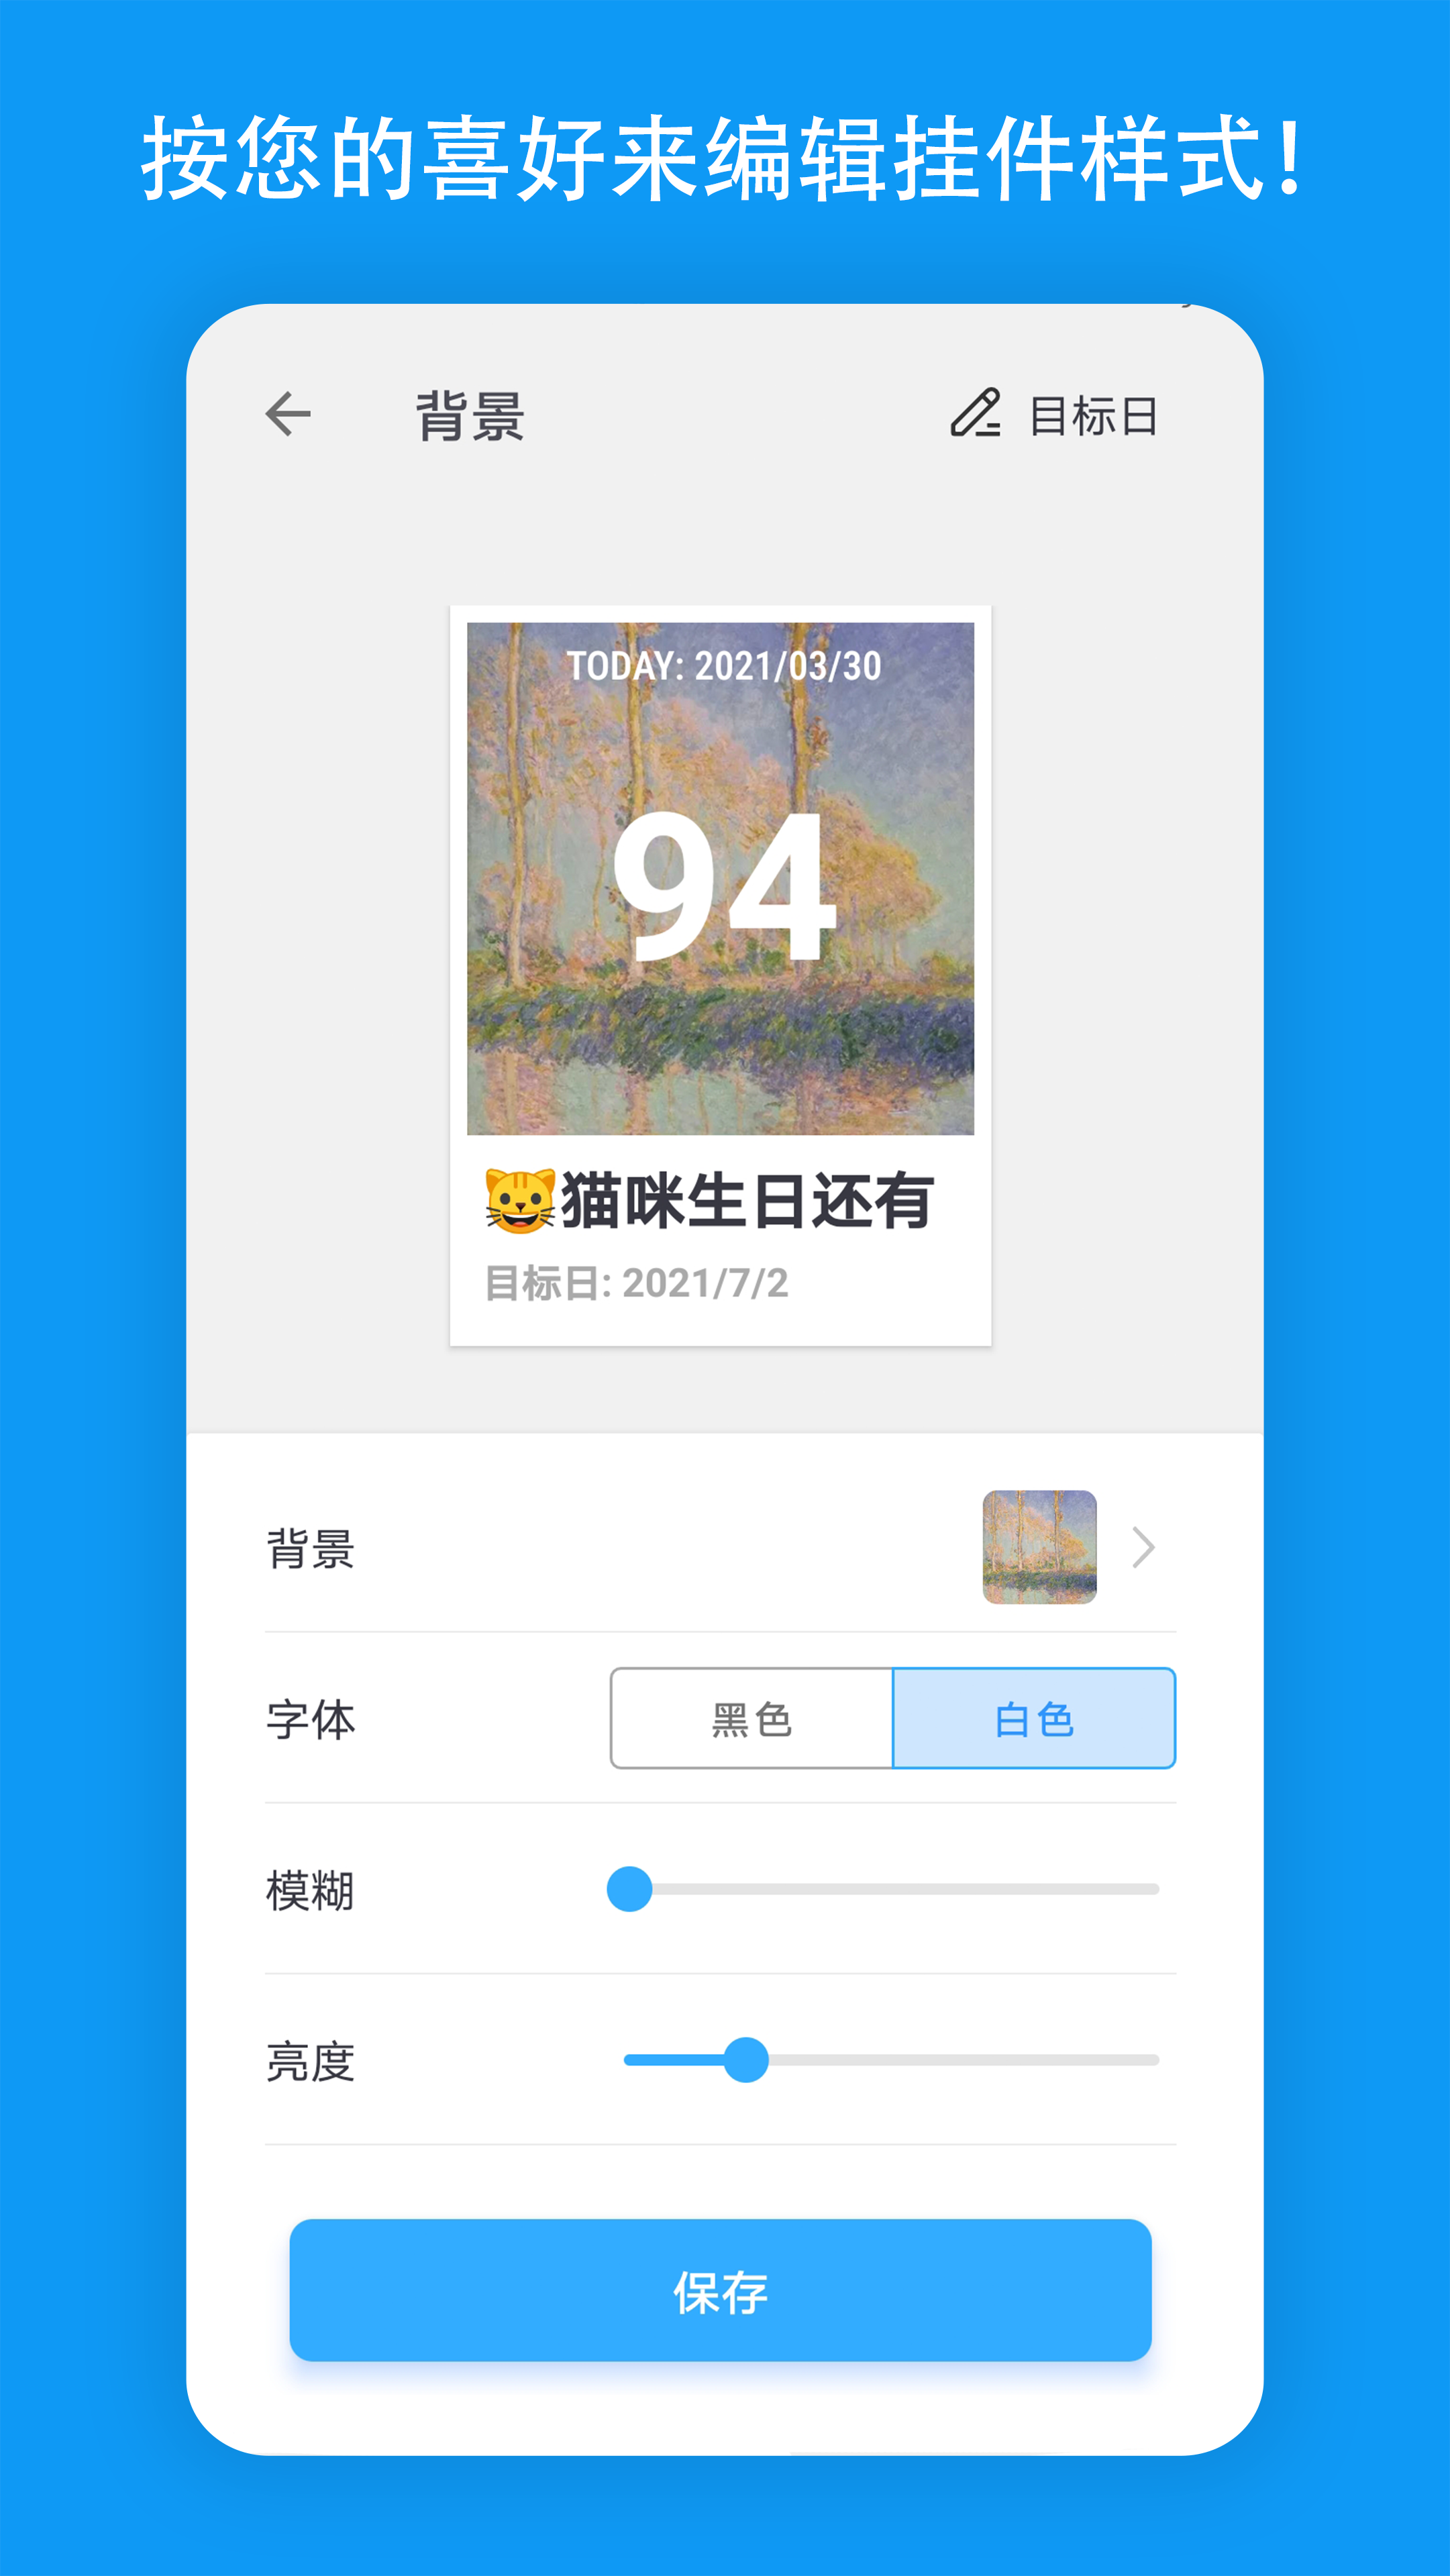Click the back arrow navigation icon
The width and height of the screenshot is (1450, 2576).
coord(289,414)
